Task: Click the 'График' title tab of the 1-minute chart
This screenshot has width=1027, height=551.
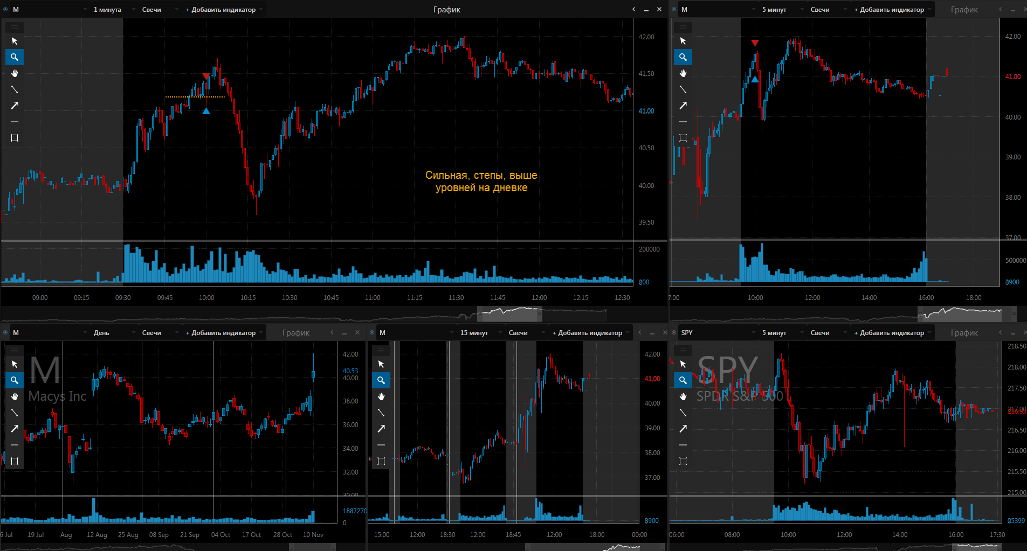Action: click(x=446, y=10)
